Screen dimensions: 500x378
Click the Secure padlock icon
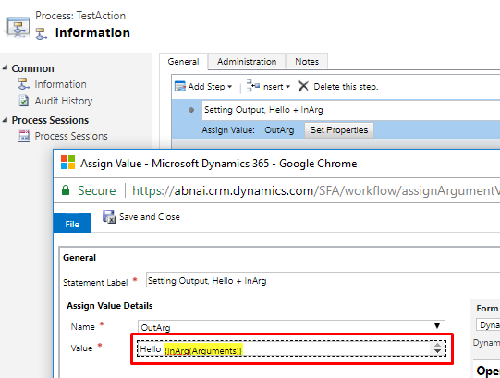click(x=66, y=190)
